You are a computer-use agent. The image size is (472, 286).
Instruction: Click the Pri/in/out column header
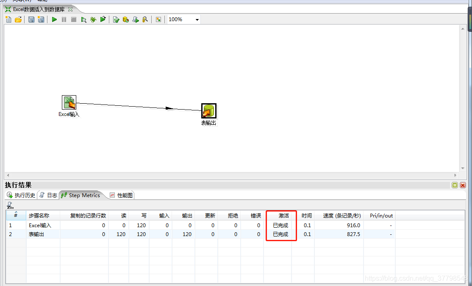coord(379,216)
